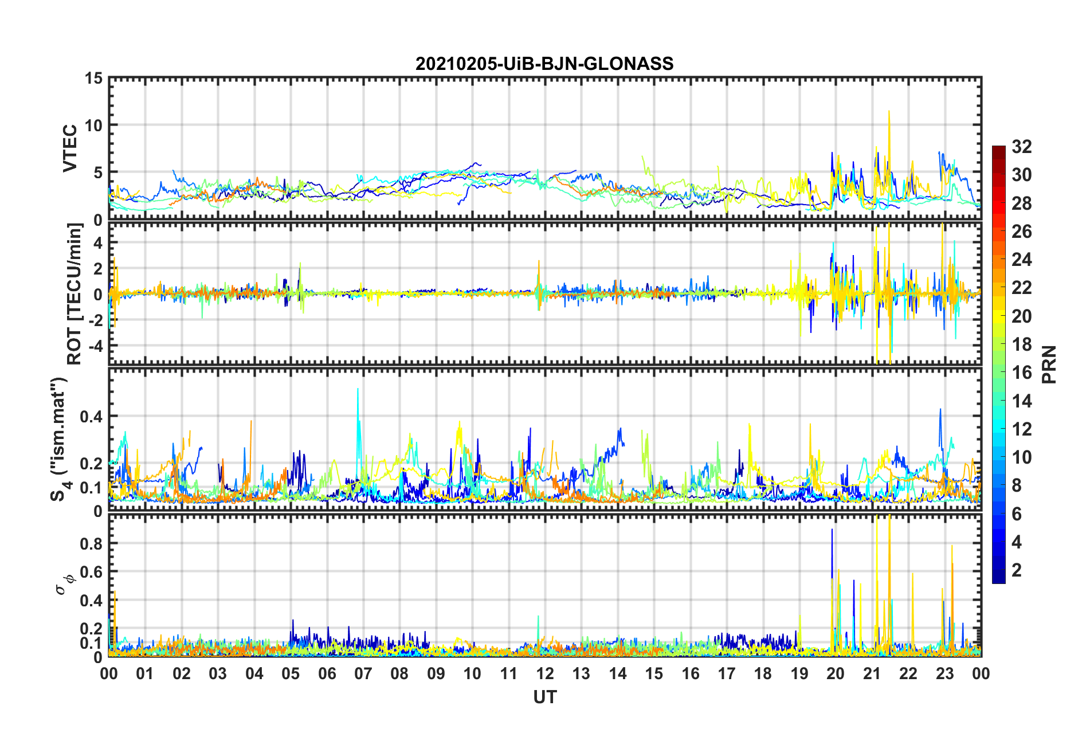The image size is (1090, 729).
Task: Click the "26" tick on PRN colorbar
Action: click(1022, 232)
